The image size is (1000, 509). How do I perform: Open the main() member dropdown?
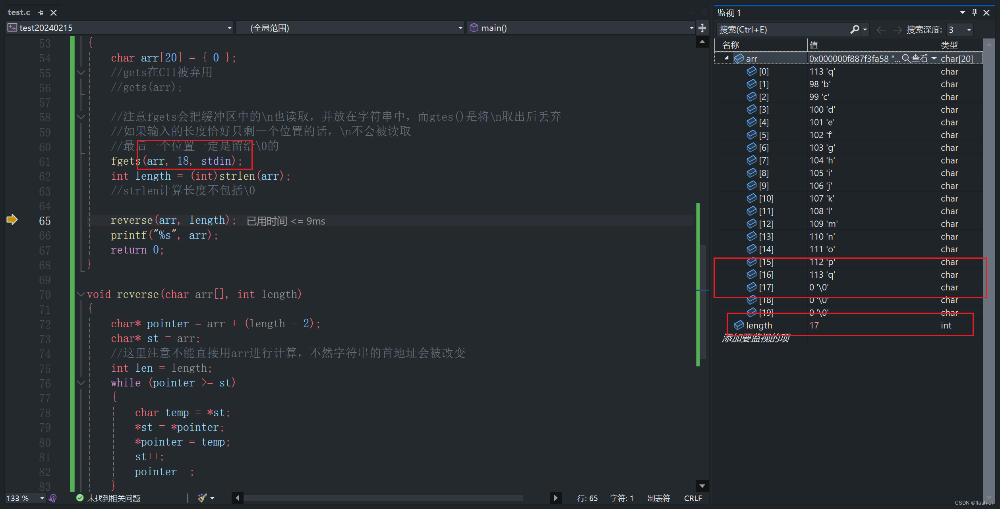691,28
